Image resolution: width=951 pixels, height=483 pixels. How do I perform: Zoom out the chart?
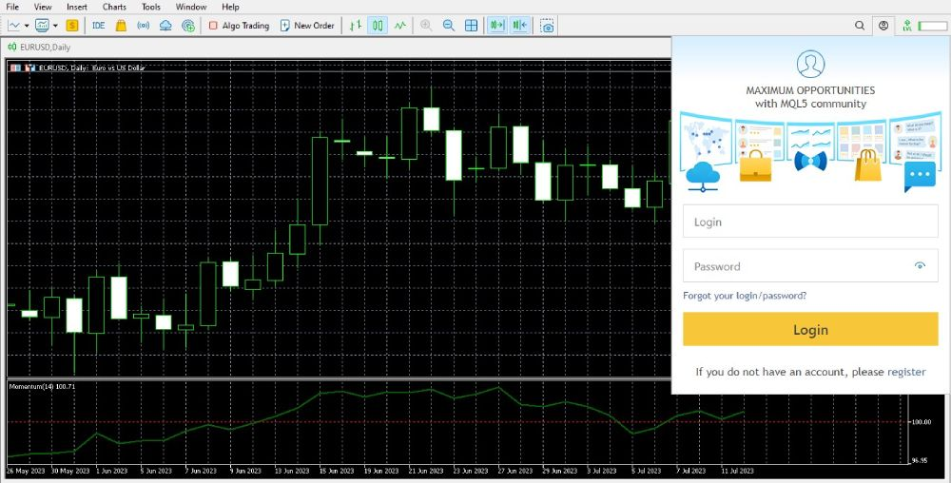(x=448, y=26)
